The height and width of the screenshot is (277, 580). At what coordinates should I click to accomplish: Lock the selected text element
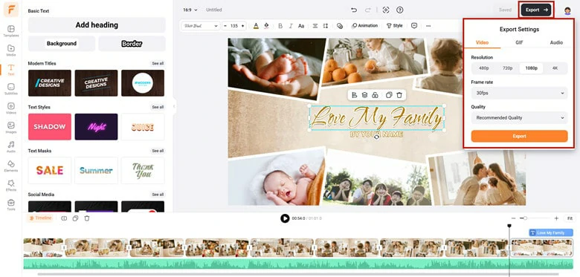[375, 95]
